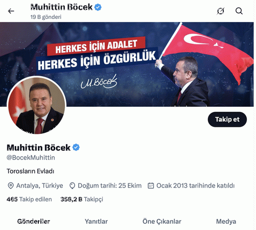Open the 465 Takip edilen list
256x230 pixels.
[x=29, y=199]
